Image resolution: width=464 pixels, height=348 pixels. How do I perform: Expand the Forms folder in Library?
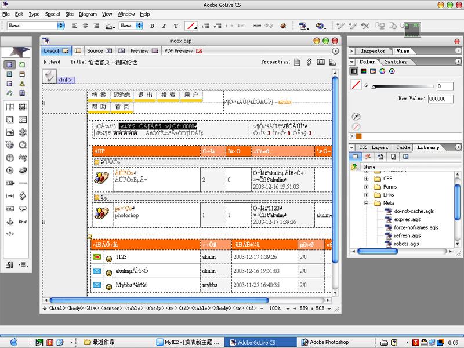pyautogui.click(x=367, y=187)
